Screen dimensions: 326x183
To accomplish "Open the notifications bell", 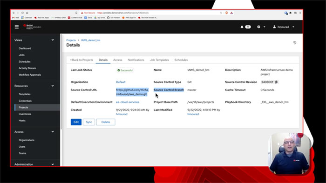I will click(242, 27).
